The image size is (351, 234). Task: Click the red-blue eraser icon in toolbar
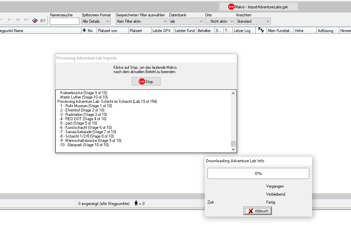point(35,21)
